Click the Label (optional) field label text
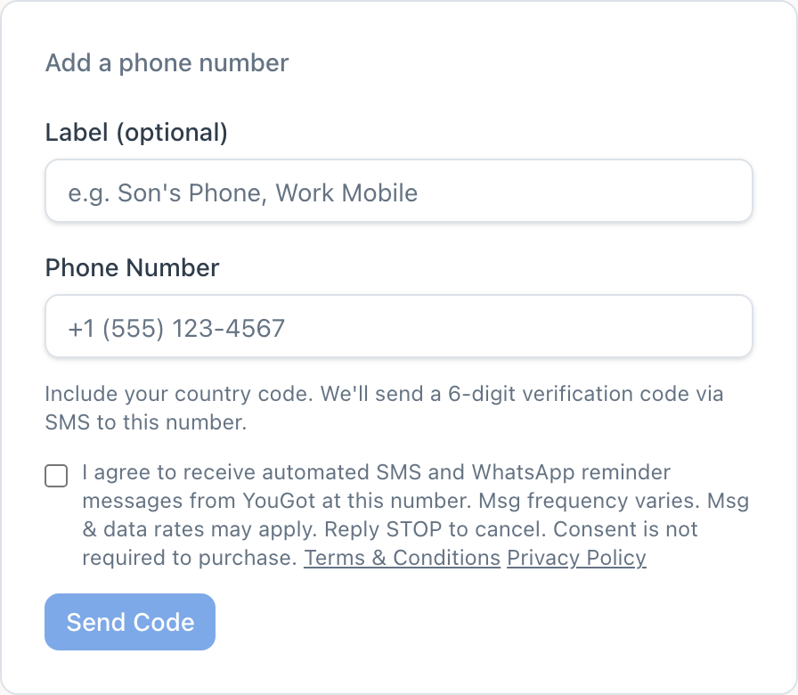Image resolution: width=798 pixels, height=695 pixels. click(x=135, y=132)
